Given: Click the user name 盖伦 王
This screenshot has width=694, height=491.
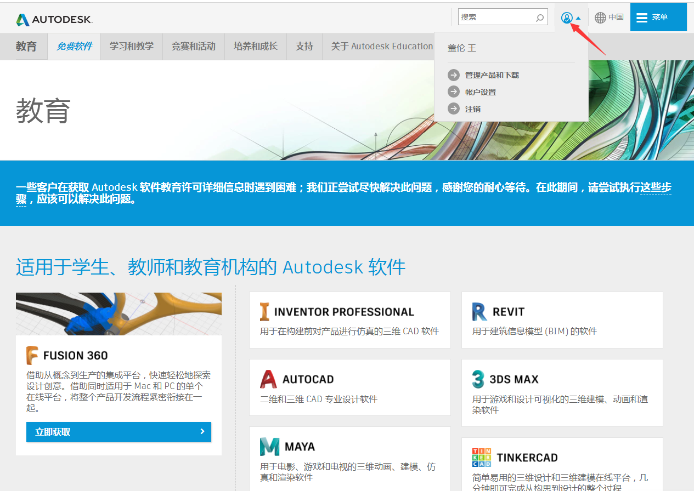Looking at the screenshot, I should click(x=462, y=48).
